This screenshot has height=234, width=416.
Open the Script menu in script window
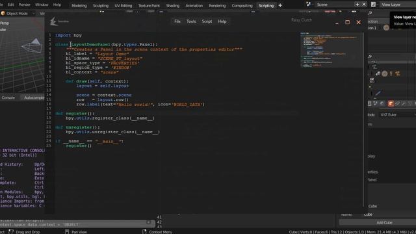click(207, 21)
